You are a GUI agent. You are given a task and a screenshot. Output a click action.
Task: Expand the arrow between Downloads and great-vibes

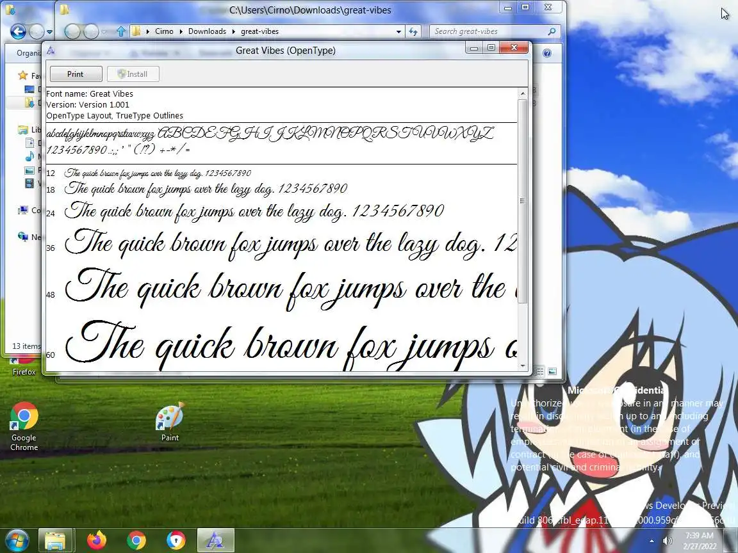pyautogui.click(x=233, y=31)
